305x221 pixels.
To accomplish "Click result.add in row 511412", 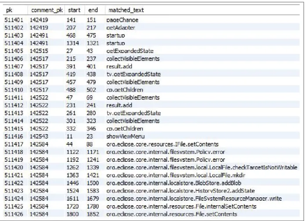I will tap(119, 105).
